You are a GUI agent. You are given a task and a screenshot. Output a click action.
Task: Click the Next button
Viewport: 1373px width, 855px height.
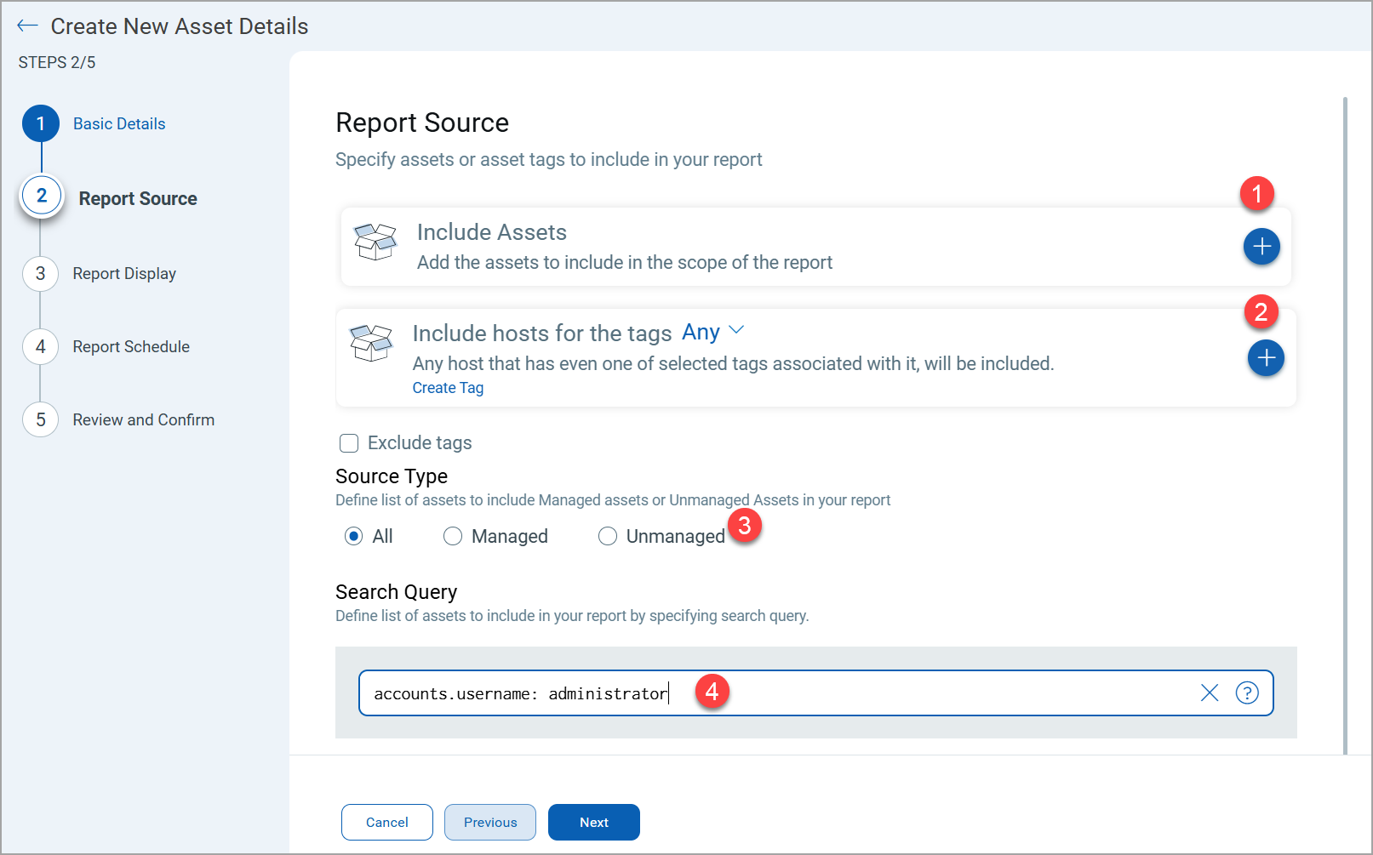click(x=594, y=823)
